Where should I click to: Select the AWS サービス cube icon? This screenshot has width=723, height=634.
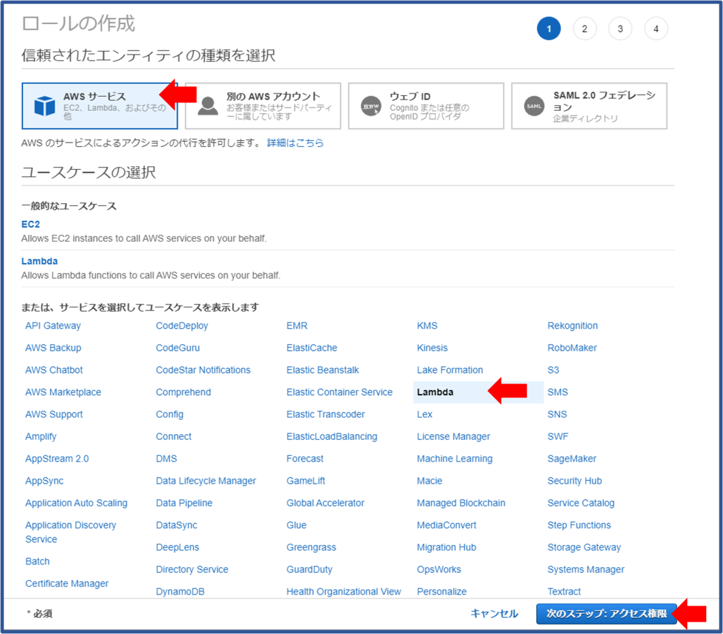(x=45, y=106)
